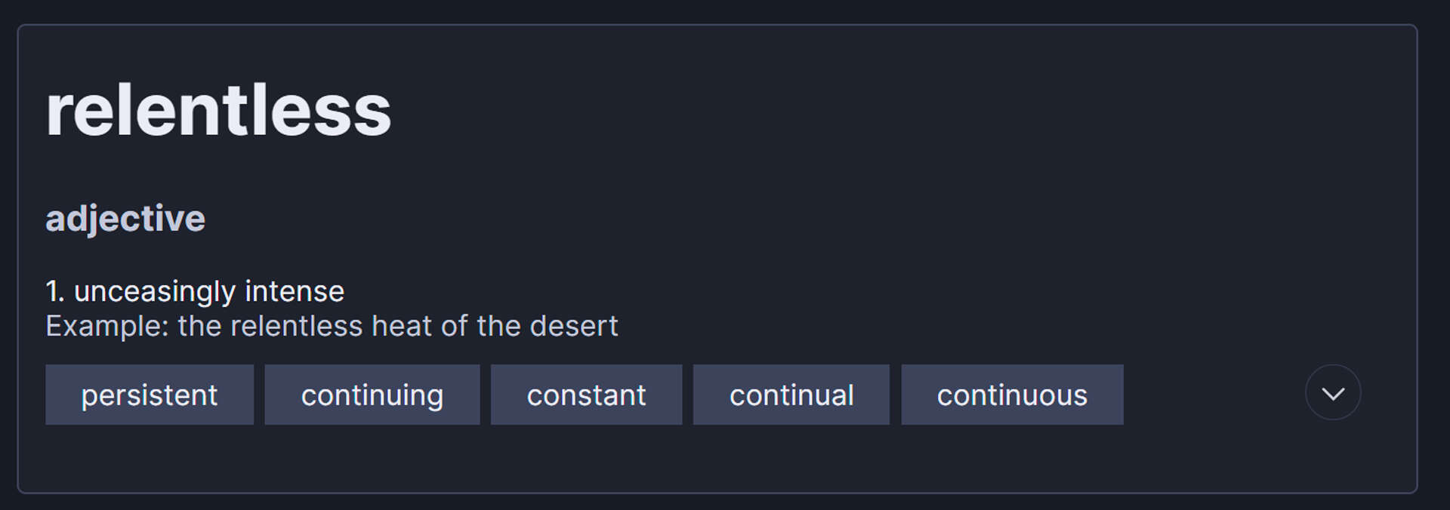
Task: Click the 'Example:' label text
Action: (x=107, y=327)
